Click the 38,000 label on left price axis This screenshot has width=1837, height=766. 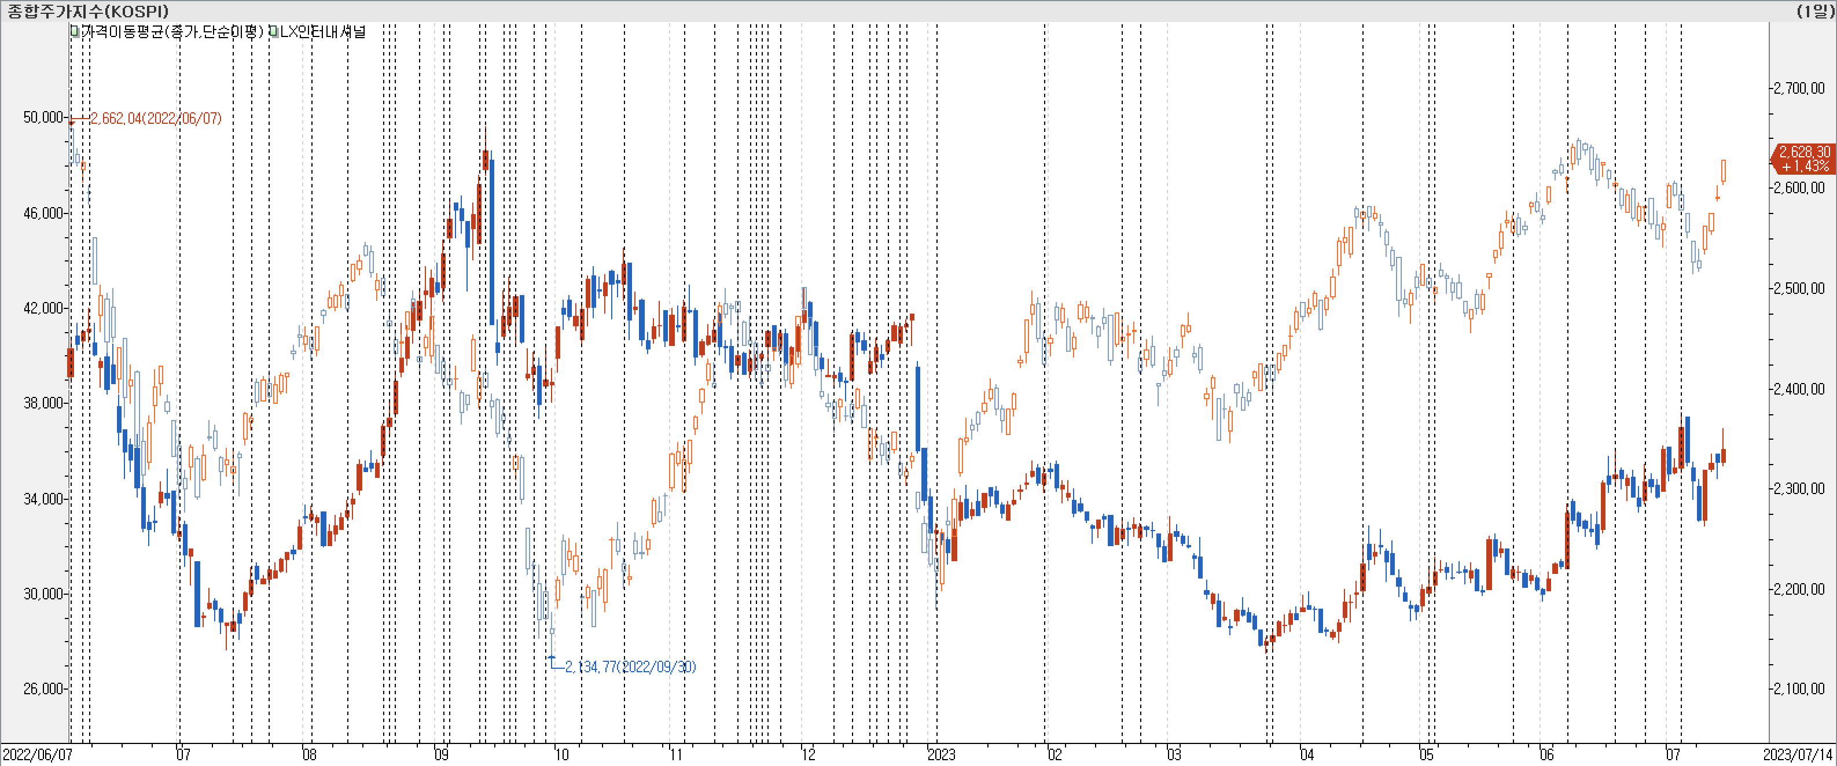[x=43, y=403]
